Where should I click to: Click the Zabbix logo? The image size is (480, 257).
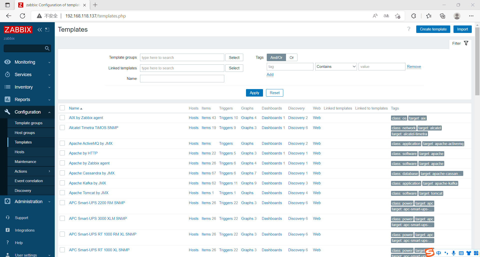point(18,30)
